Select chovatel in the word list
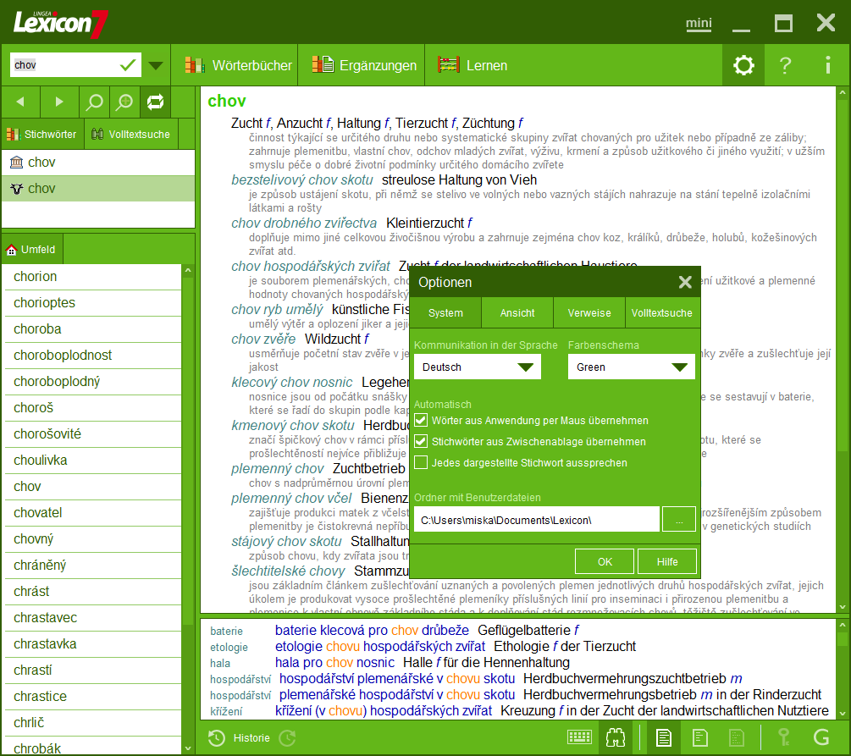The image size is (851, 756). (x=92, y=513)
